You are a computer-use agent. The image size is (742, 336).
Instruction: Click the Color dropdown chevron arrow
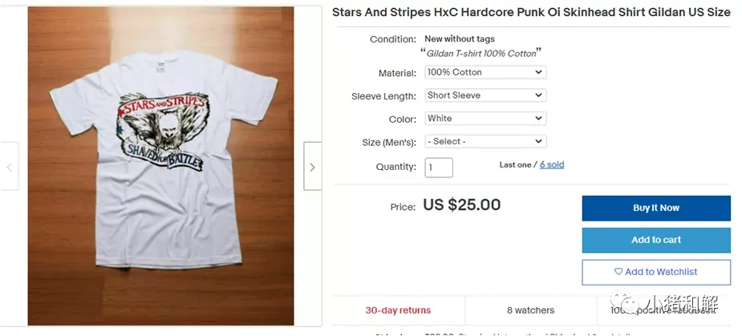click(x=538, y=119)
